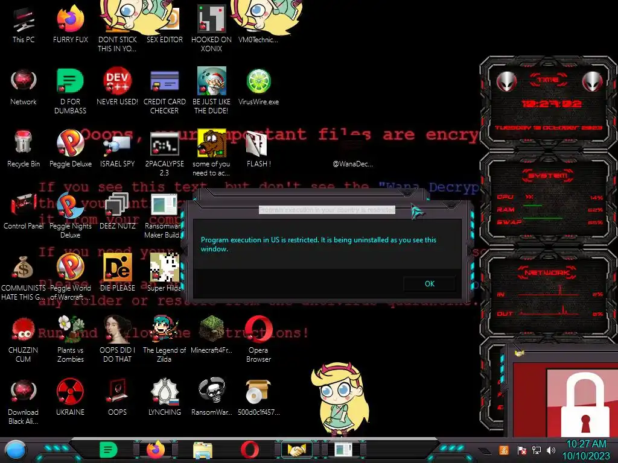This screenshot has height=463, width=618.
Task: Select the BE JUST LIKE THE DUDE! icon
Action: click(x=211, y=91)
